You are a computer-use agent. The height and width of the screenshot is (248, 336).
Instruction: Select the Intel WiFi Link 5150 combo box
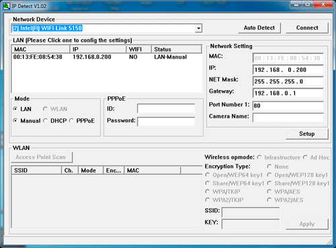106,28
